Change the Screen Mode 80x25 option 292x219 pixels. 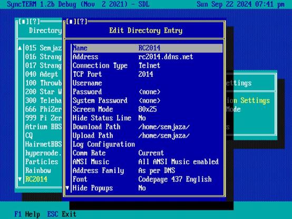pyautogui.click(x=148, y=109)
